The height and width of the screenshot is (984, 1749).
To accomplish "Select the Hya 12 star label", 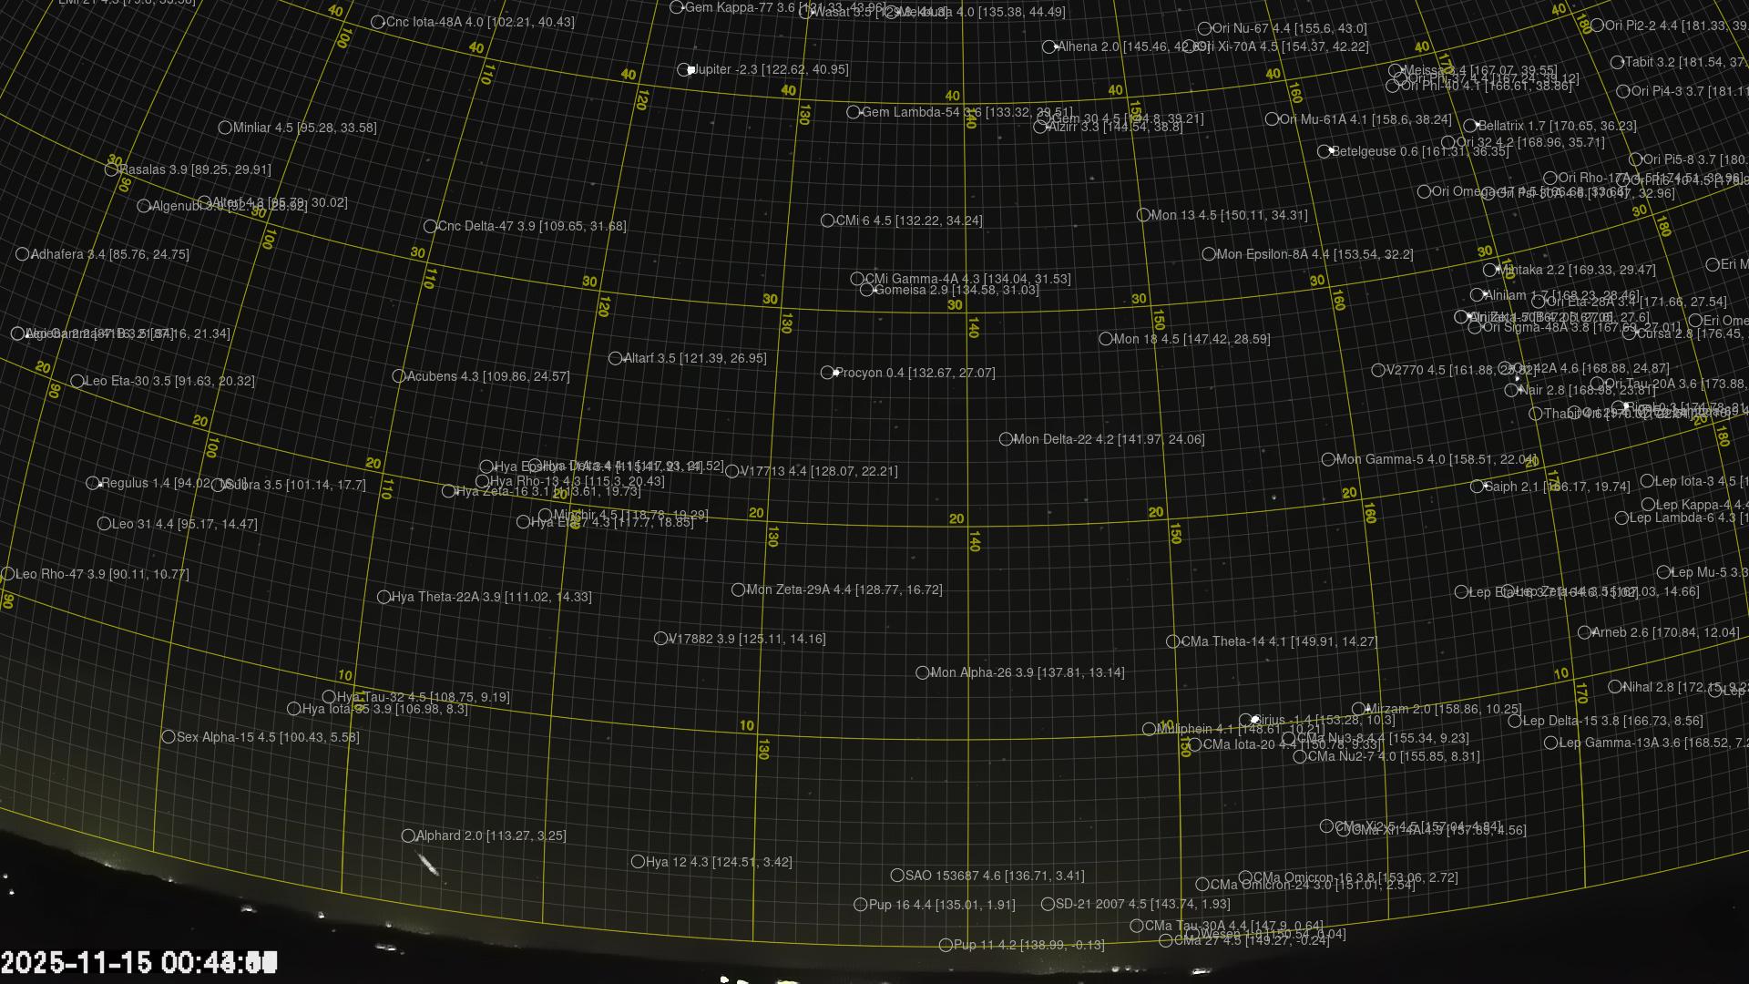I will pos(719,863).
